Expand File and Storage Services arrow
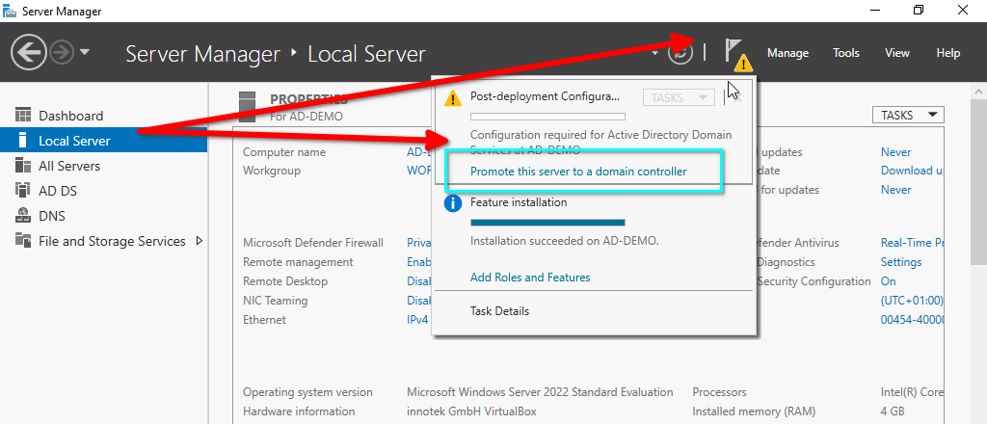The image size is (987, 424). 200,241
